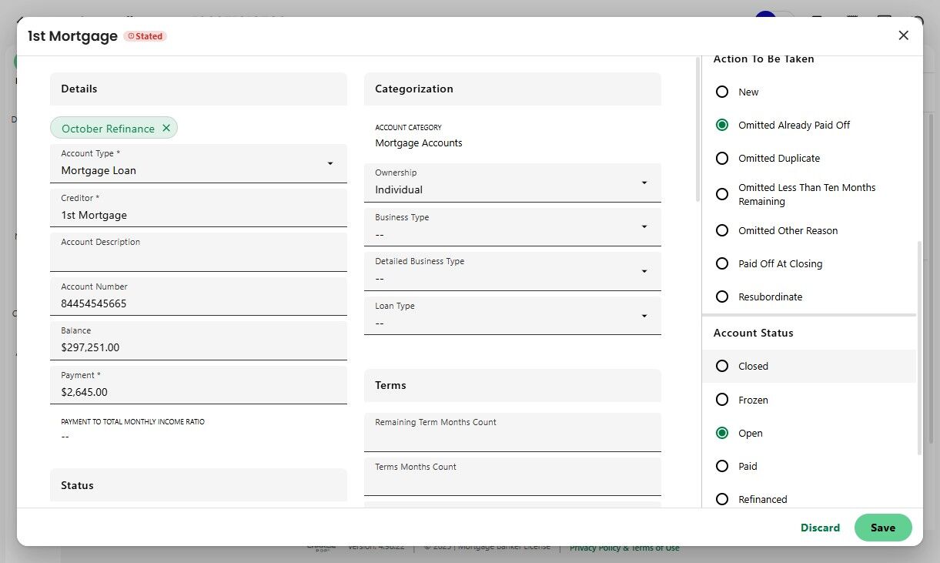The height and width of the screenshot is (563, 940).
Task: Remove the October Refinance tag
Action: (166, 129)
